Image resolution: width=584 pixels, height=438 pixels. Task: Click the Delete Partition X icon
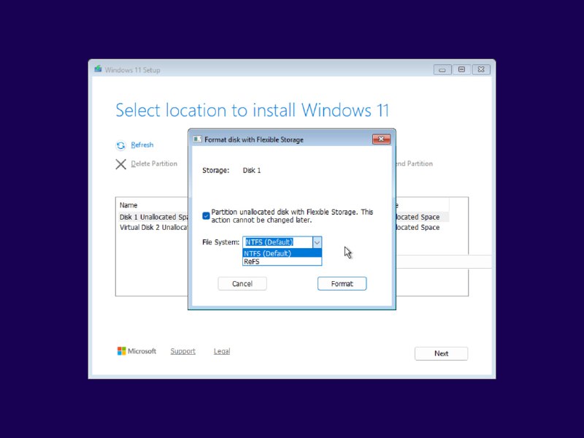click(x=121, y=164)
